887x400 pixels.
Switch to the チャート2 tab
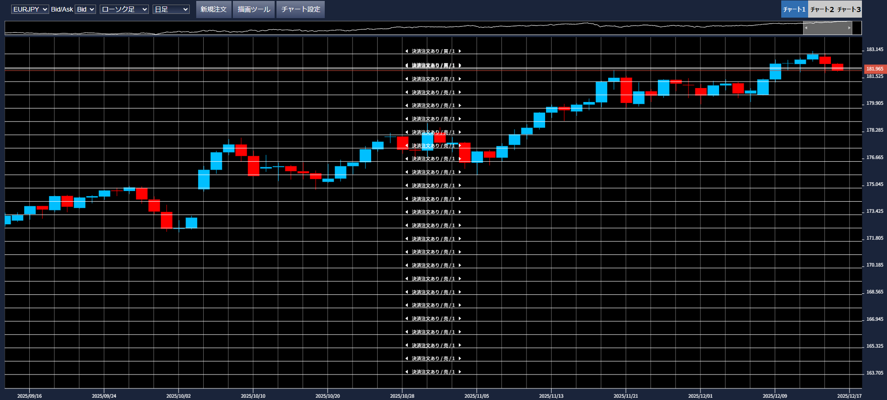822,9
